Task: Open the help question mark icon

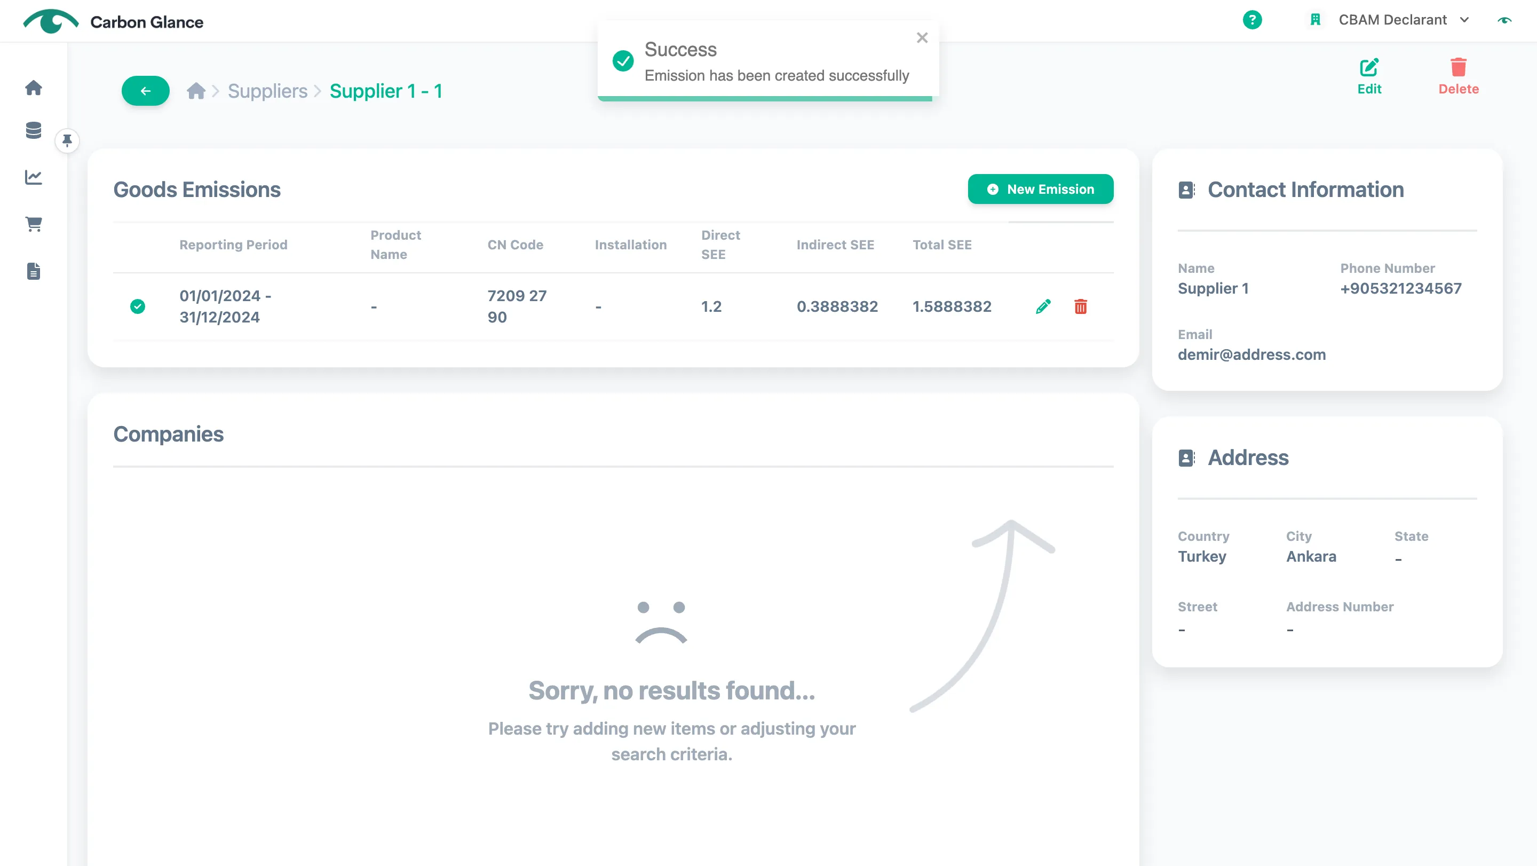Action: click(x=1252, y=20)
